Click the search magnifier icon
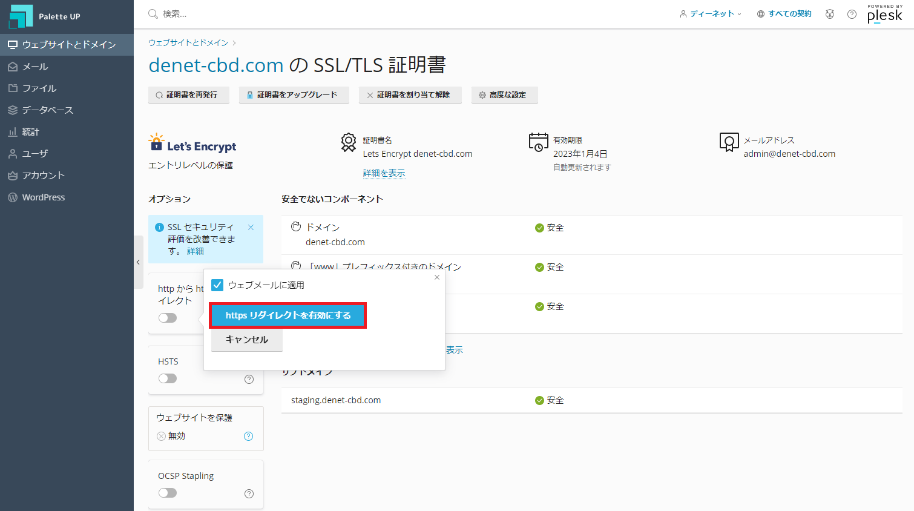 pyautogui.click(x=153, y=13)
